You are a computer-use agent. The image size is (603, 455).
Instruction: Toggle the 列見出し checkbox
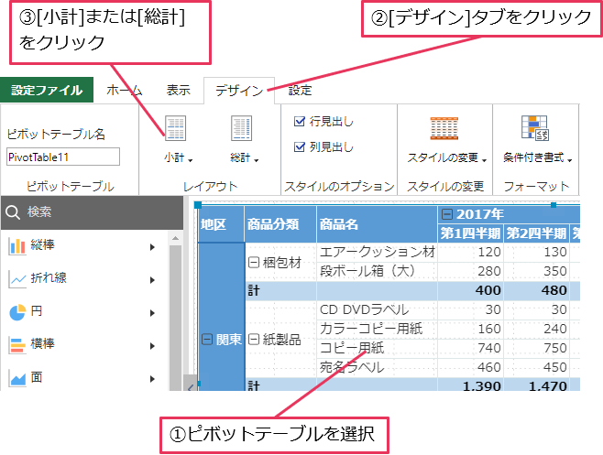tap(300, 146)
